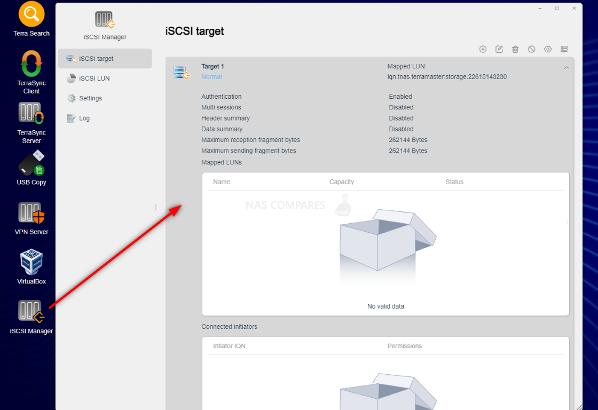
Task: Click the Maximum reception fragment bytes label
Action: [250, 140]
